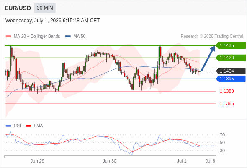Click the timestamp Wednesday, July 1, 2026 text
The height and width of the screenshot is (168, 247).
point(33,21)
